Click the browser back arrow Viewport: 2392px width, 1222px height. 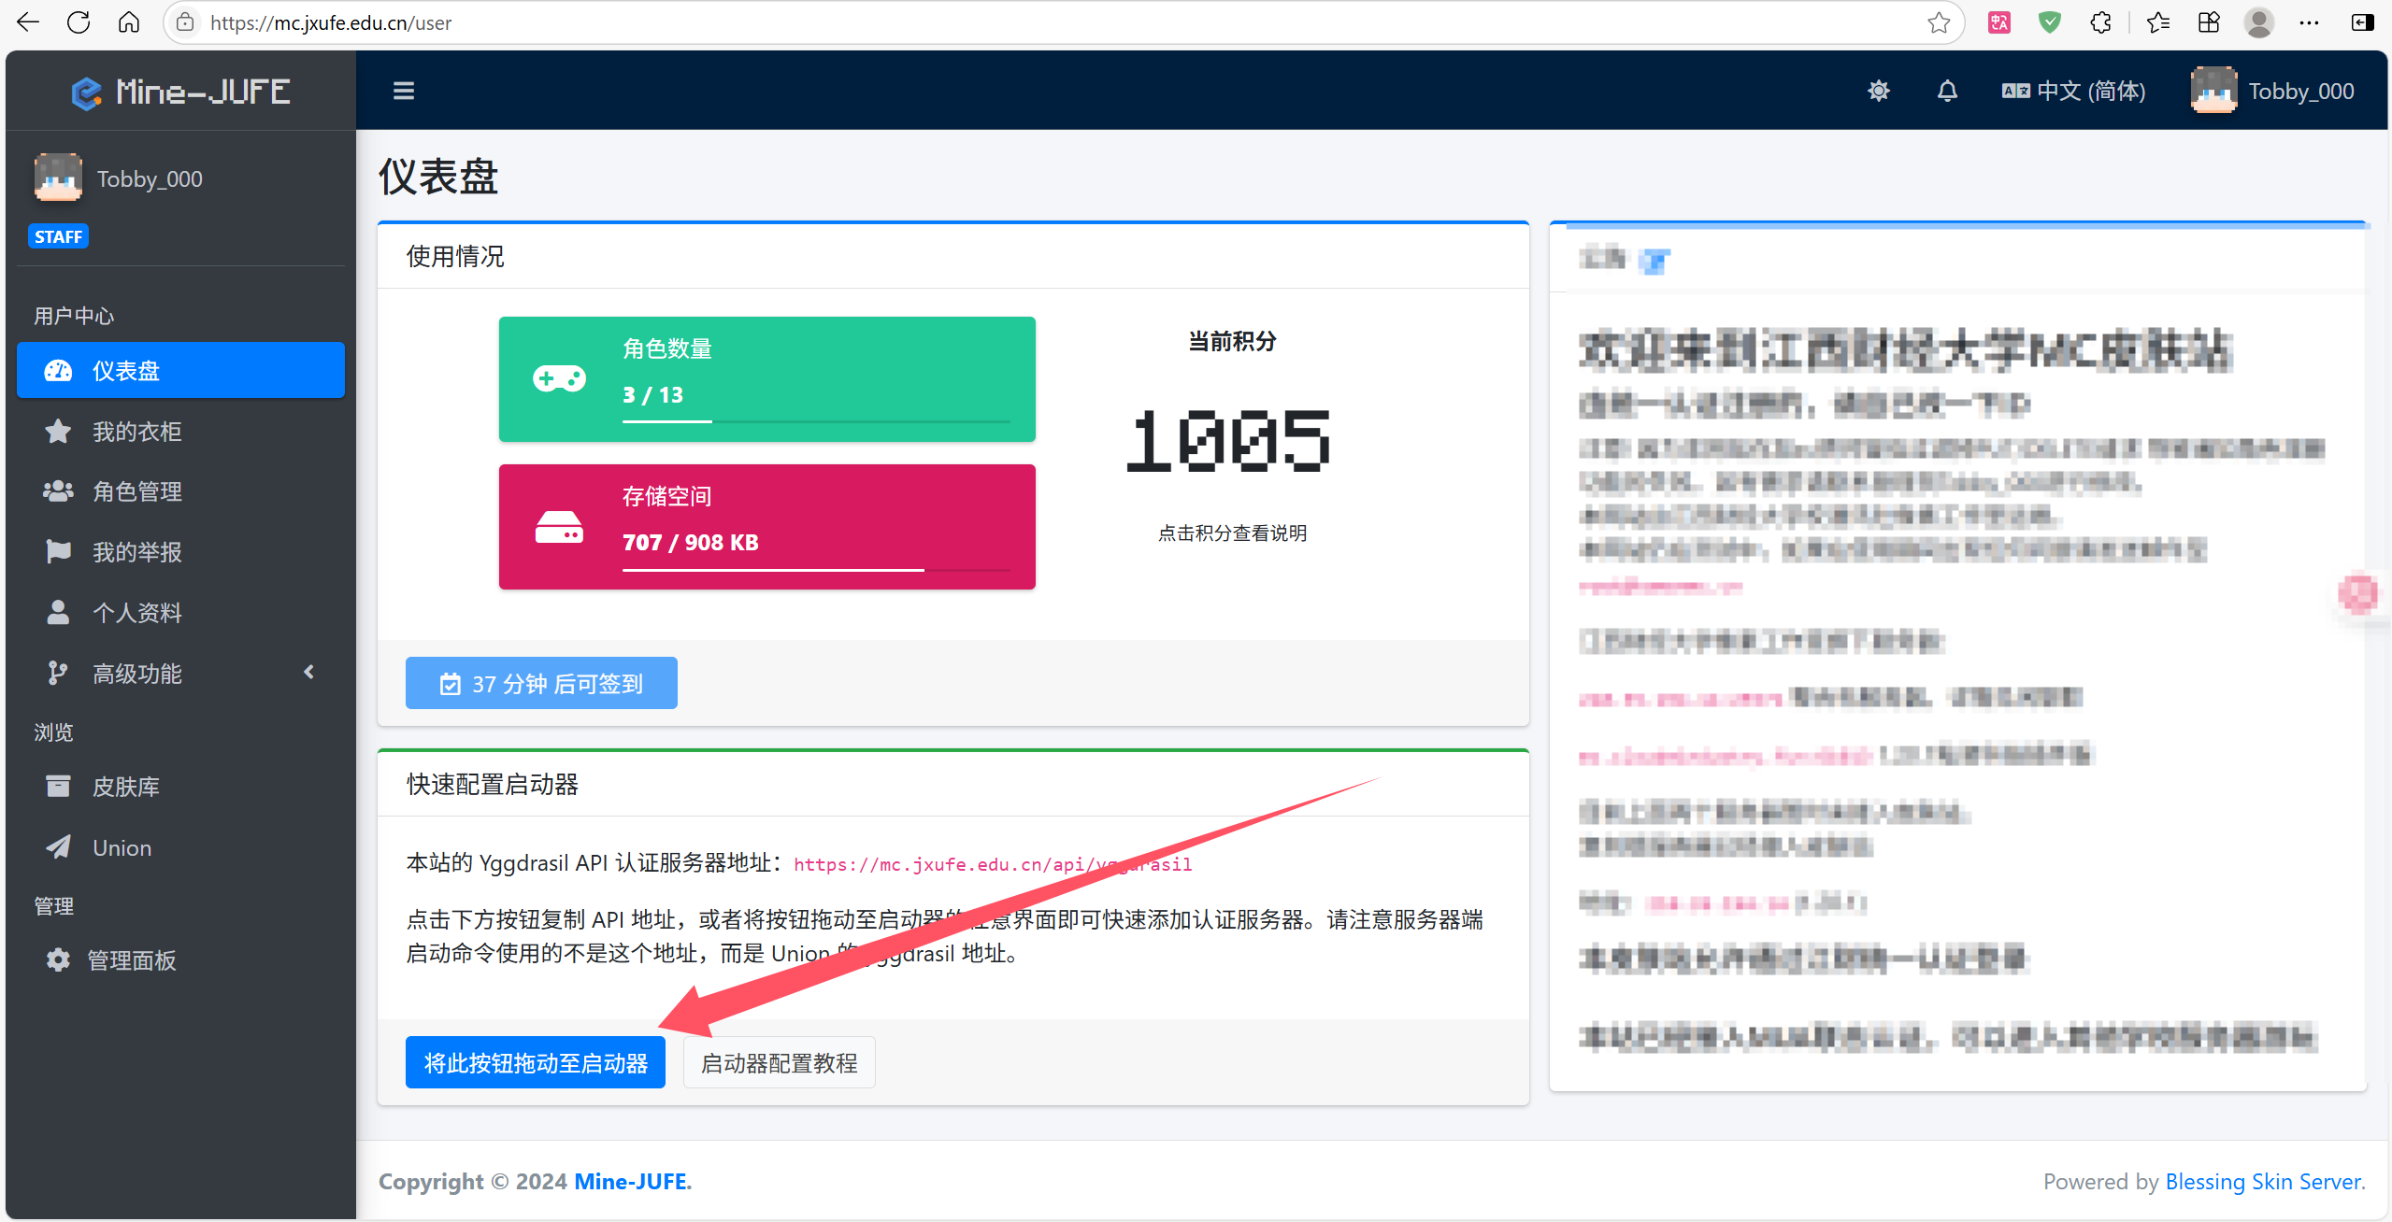tap(28, 22)
